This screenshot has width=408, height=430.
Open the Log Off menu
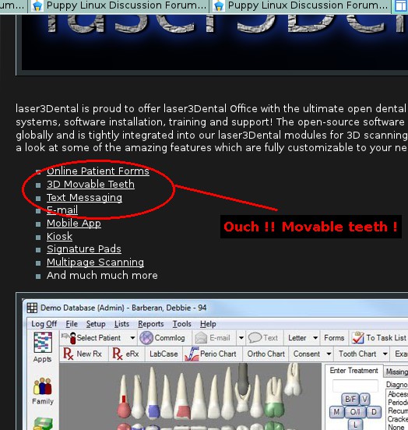(44, 324)
